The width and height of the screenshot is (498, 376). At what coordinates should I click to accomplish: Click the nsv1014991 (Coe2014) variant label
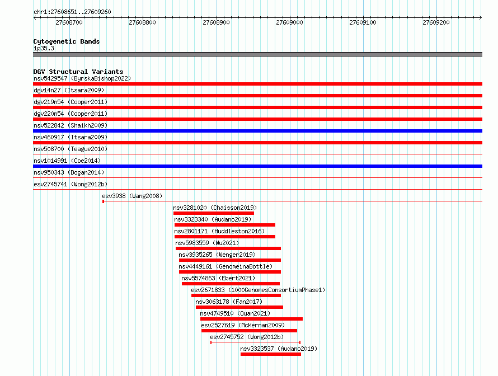67,161
